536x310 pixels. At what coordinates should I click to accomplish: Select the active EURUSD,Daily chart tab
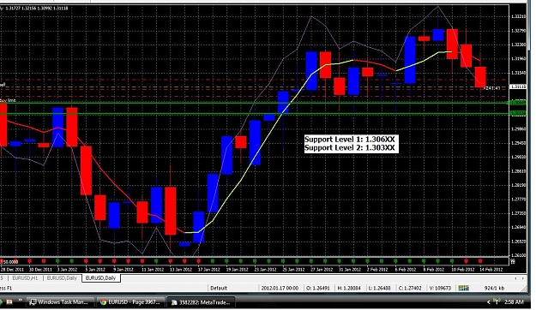pyautogui.click(x=100, y=278)
